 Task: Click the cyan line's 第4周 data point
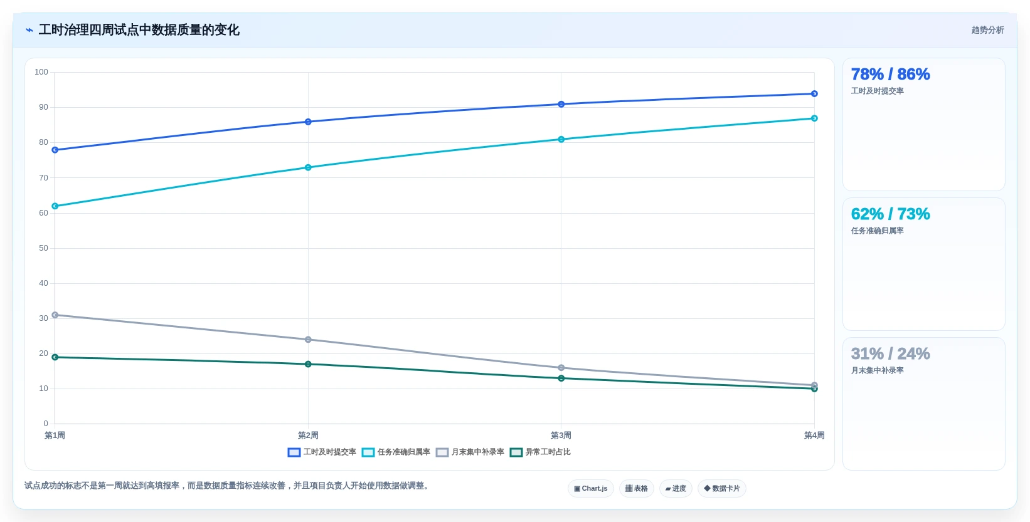pos(814,118)
